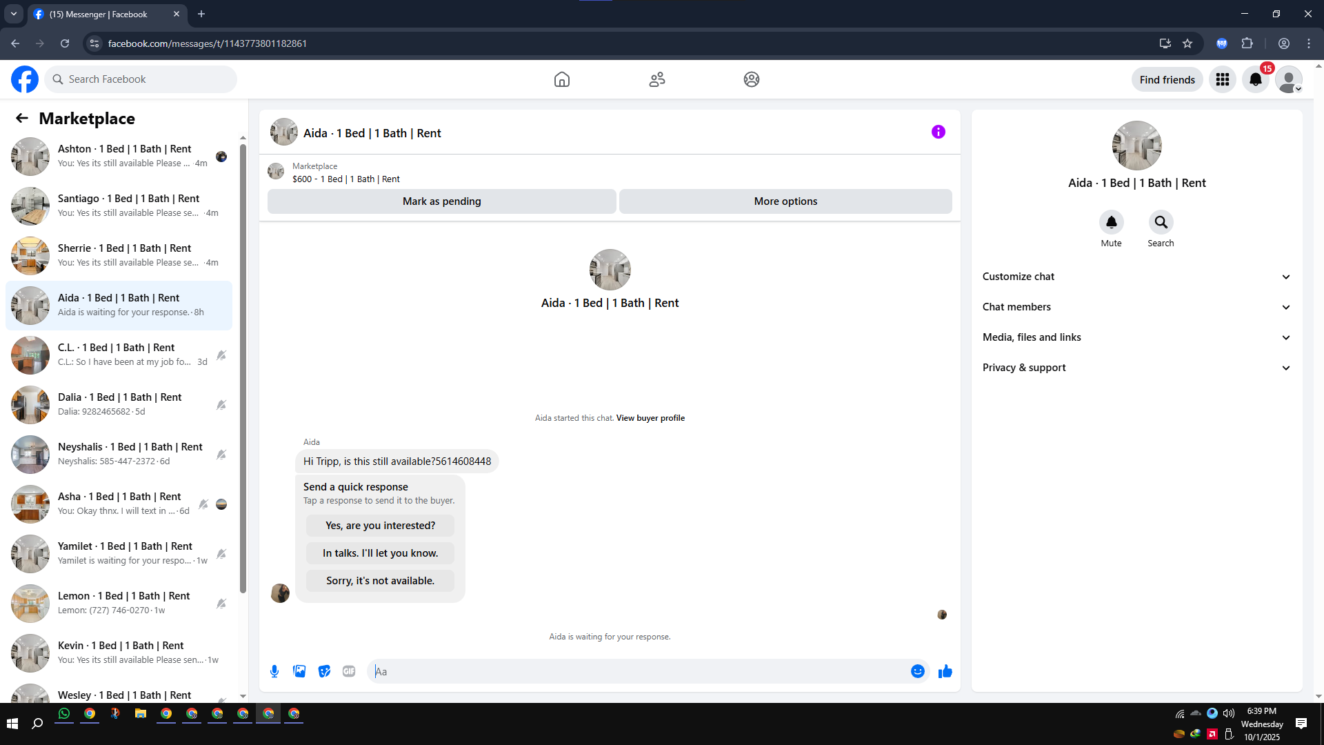Viewport: 1324px width, 745px height.
Task: Expand Chat members section
Action: point(1136,307)
